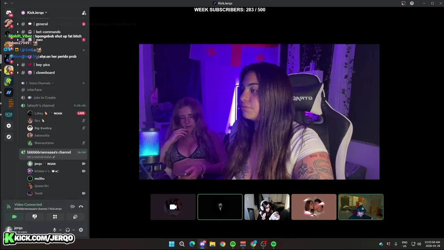Click the camera icon beside kristen
This screenshot has width=444, height=250.
click(x=84, y=171)
